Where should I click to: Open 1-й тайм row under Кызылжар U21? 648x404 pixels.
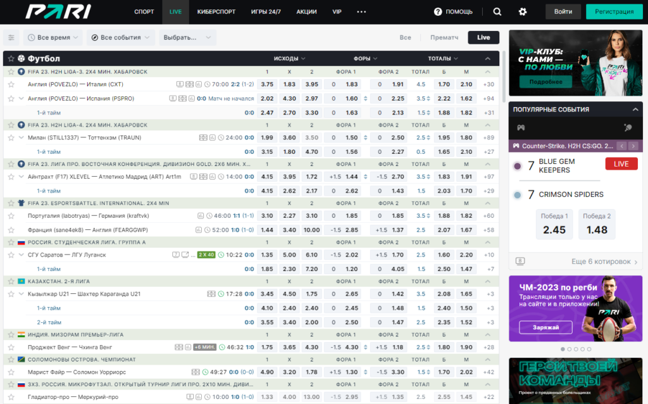[49, 308]
